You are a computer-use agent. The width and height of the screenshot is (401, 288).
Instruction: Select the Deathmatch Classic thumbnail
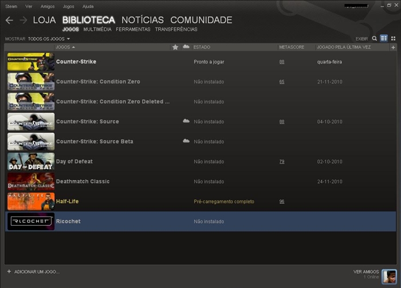(x=31, y=182)
